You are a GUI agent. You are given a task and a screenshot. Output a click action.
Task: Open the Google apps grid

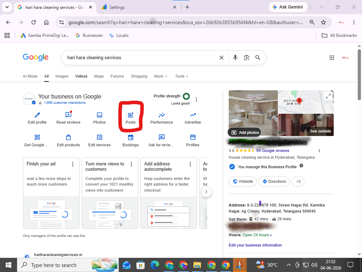pos(332,58)
